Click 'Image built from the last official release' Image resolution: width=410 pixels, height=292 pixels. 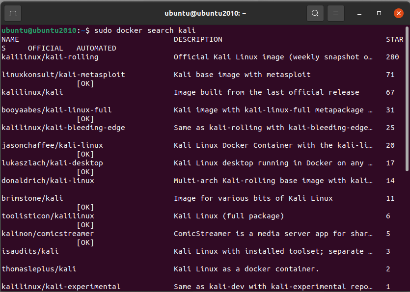tap(267, 92)
